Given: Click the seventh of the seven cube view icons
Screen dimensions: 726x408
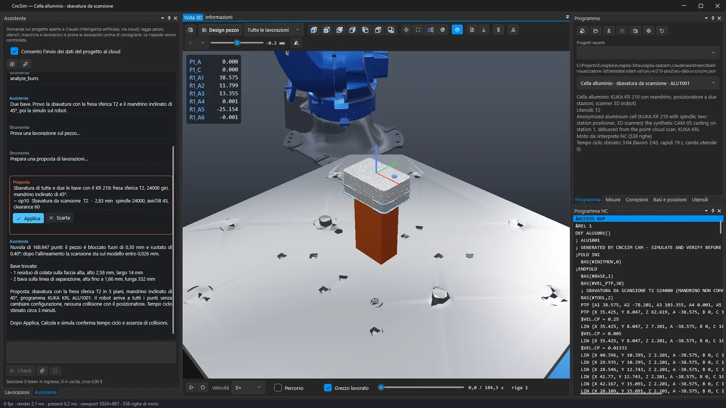Looking at the screenshot, I should [391, 30].
